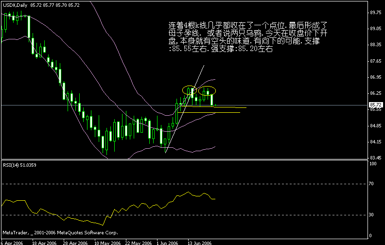Click the 1 Jun 2006 date label
The width and height of the screenshot is (385, 245).
pyautogui.click(x=167, y=243)
